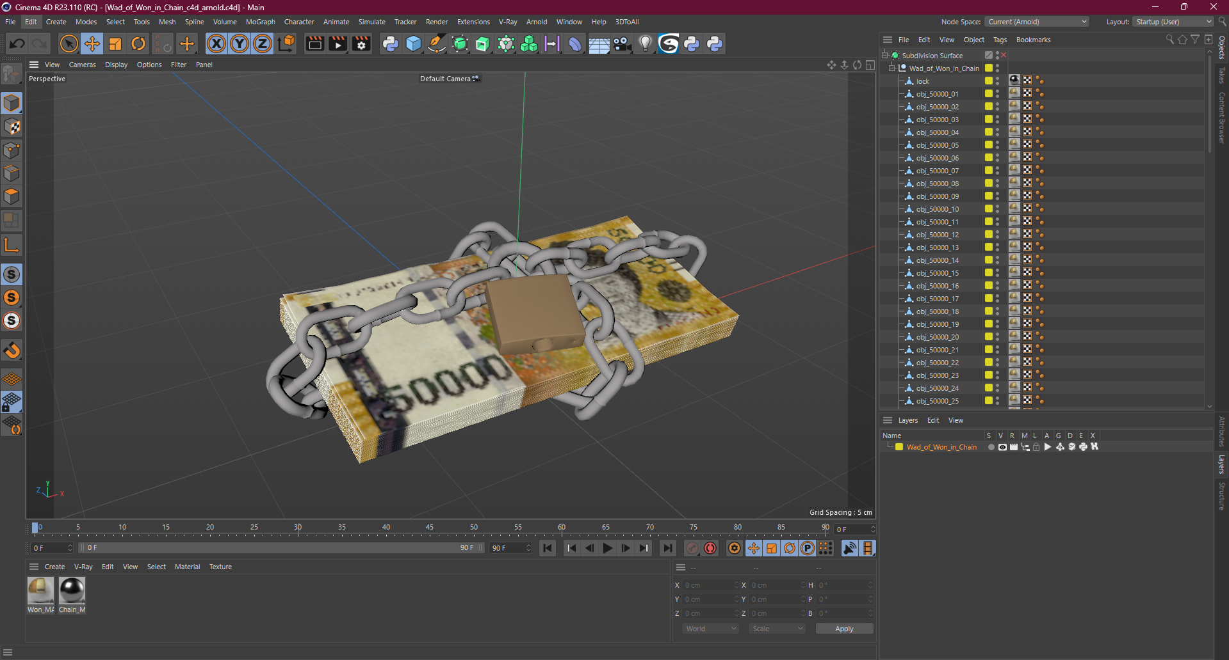Click yellow layer swatch for obj_50000_10

point(988,209)
